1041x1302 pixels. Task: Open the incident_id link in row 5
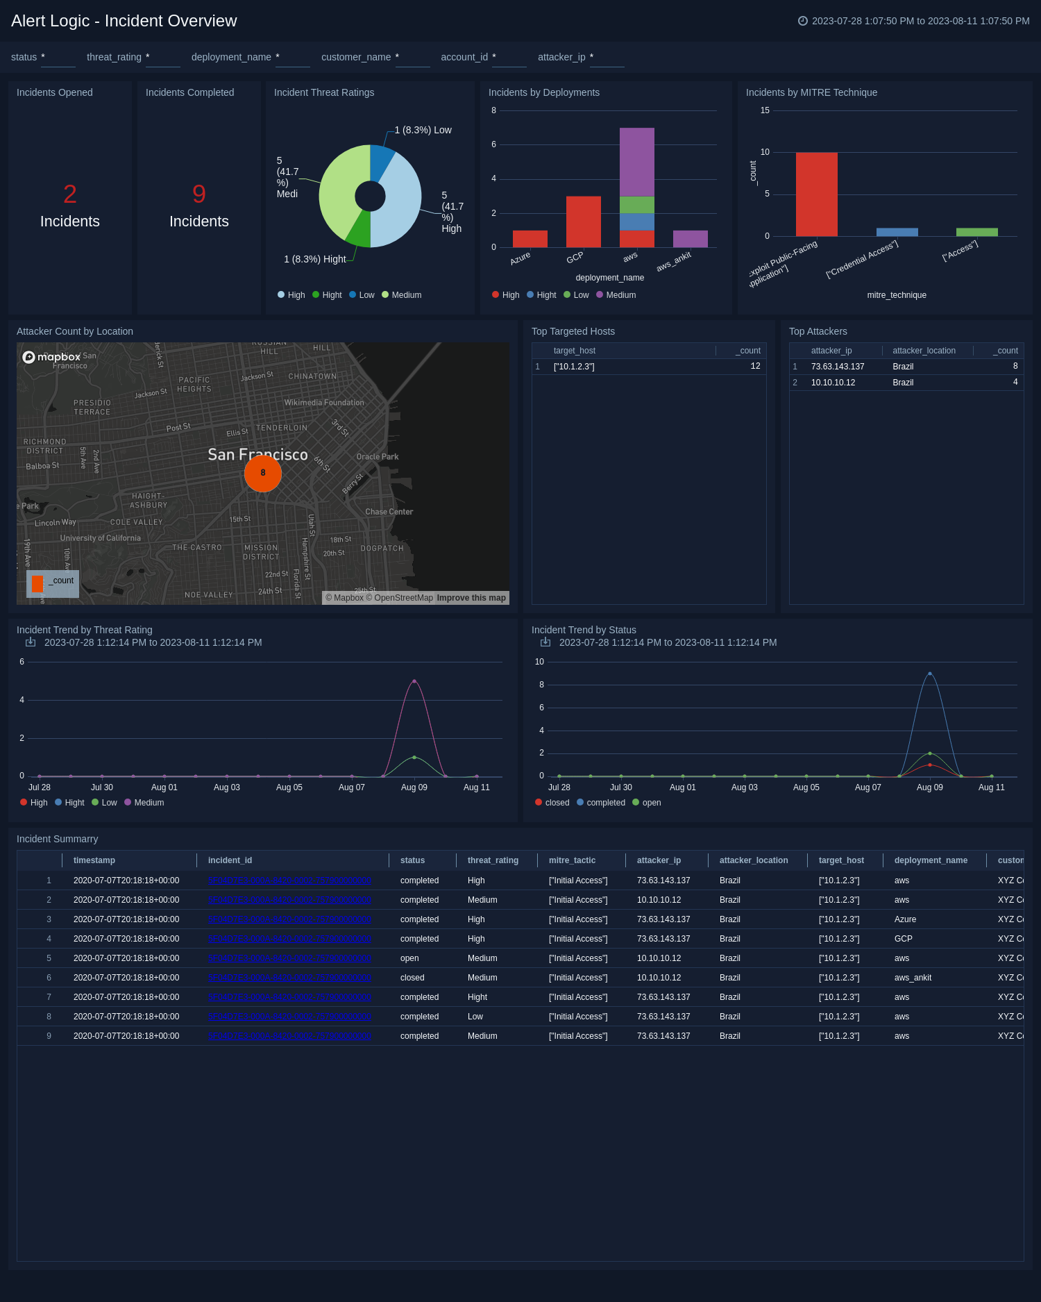tap(289, 958)
